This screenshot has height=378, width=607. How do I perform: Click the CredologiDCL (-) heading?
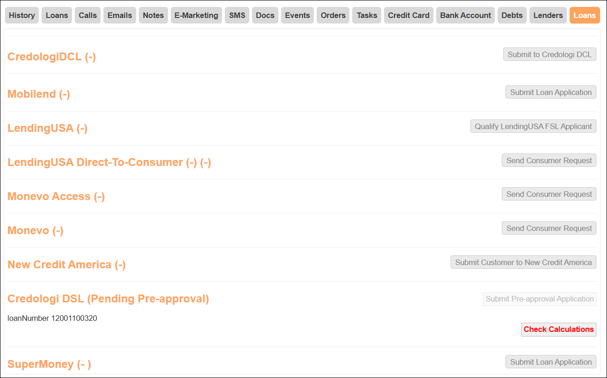click(52, 57)
